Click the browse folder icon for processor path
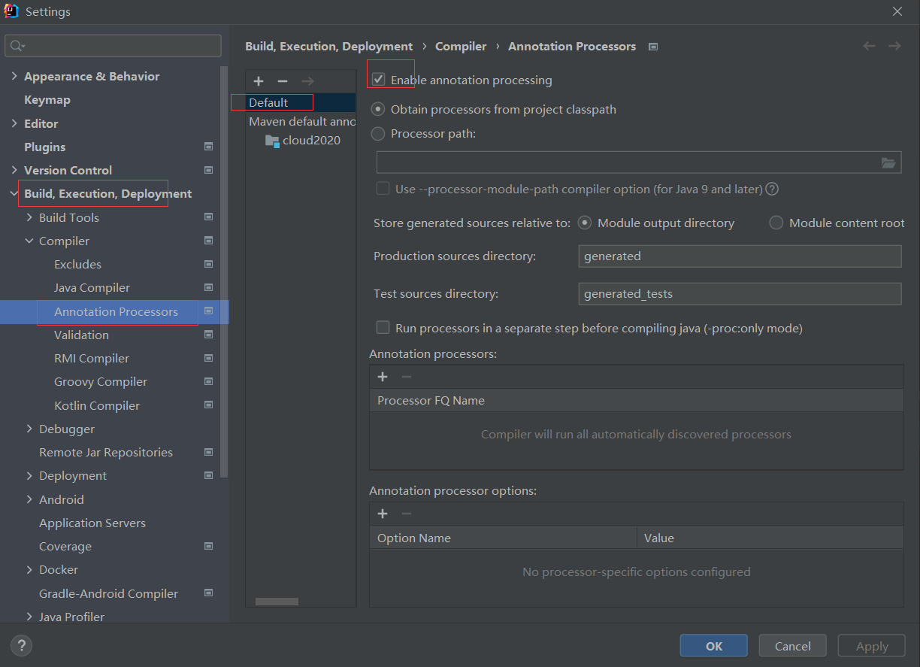Viewport: 920px width, 667px height. point(888,162)
